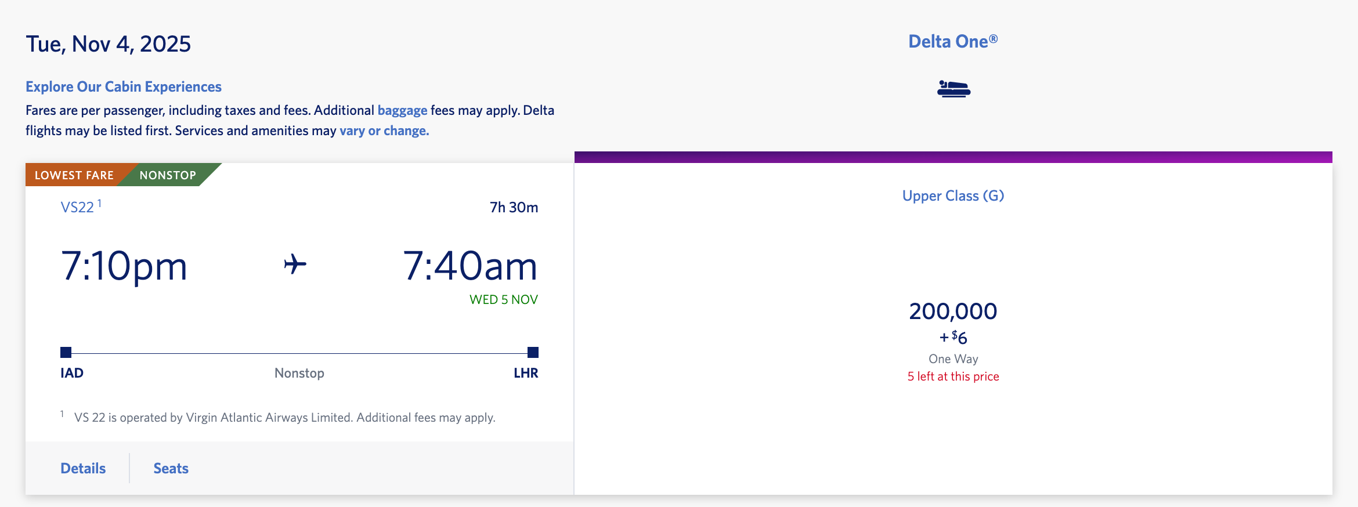
Task: Click the 5 left at this price notice
Action: pos(953,376)
